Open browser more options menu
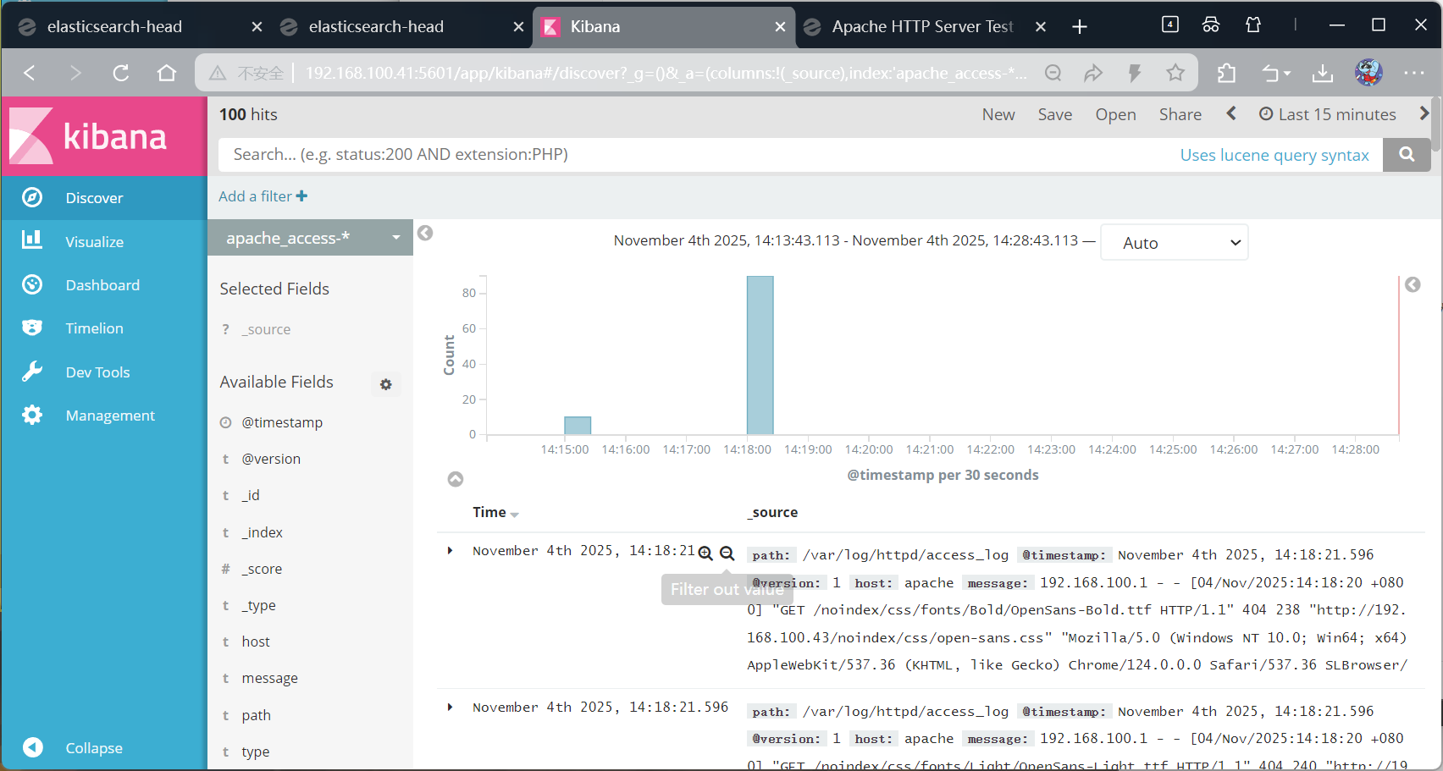This screenshot has height=771, width=1443. (1413, 73)
